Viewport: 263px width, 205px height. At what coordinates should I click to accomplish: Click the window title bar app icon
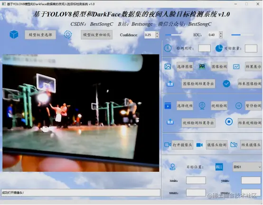(x=3, y=4)
